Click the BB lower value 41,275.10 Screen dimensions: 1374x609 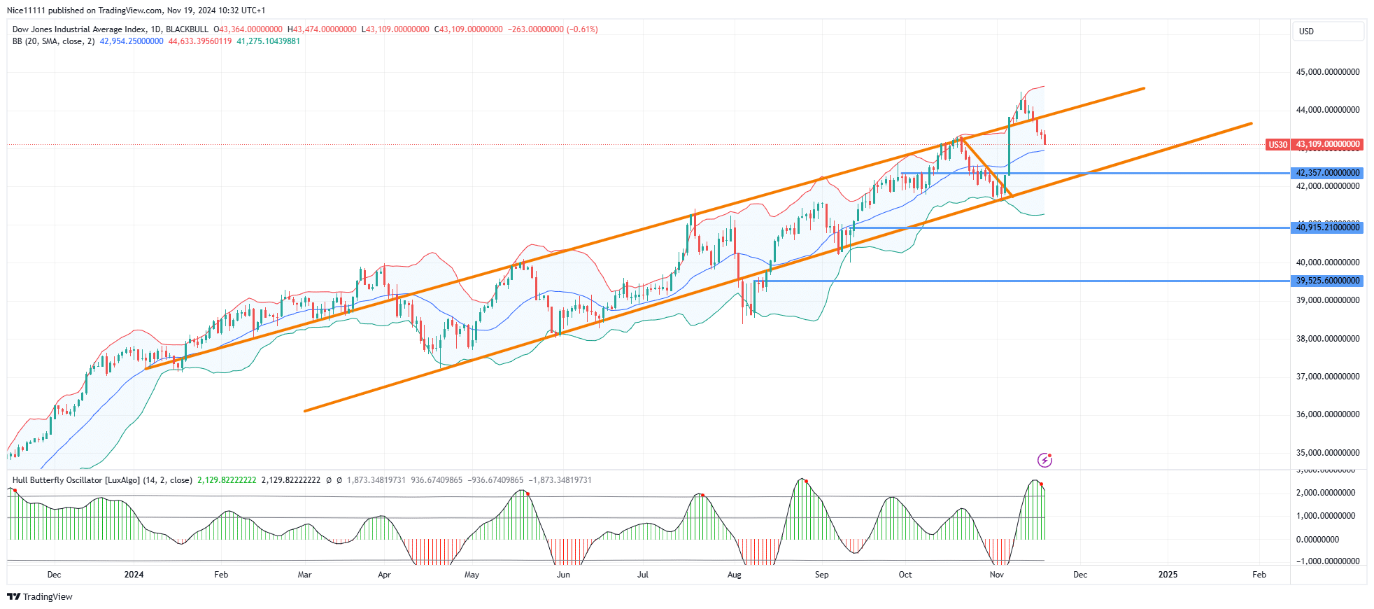pyautogui.click(x=269, y=41)
